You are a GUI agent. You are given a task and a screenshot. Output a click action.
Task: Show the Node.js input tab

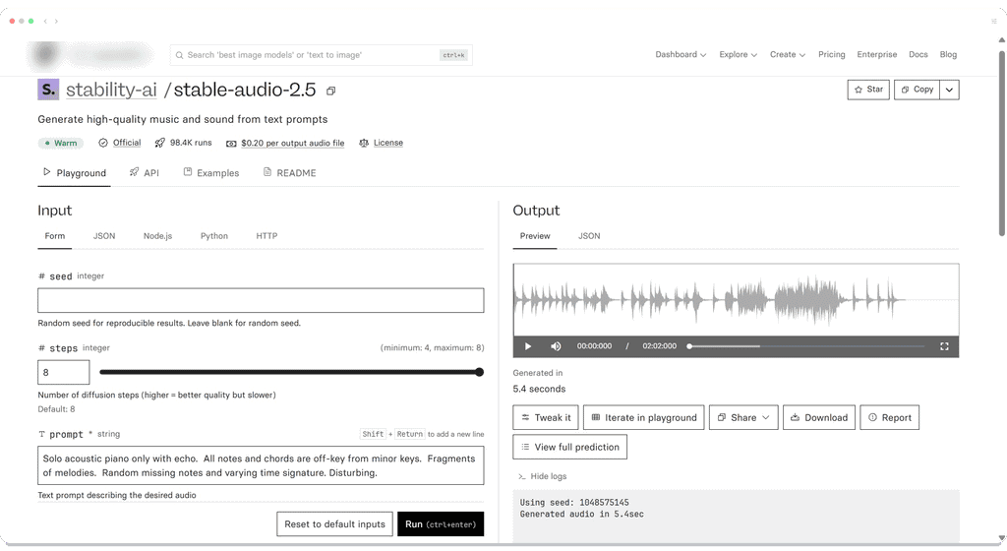pos(157,236)
